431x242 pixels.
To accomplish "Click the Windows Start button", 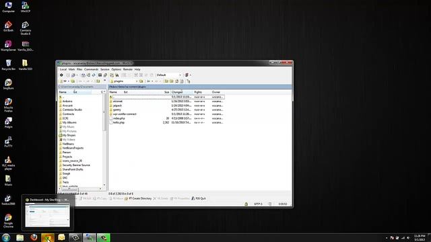I will [x=6, y=237].
